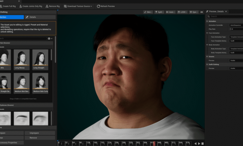The height and width of the screenshot is (146, 243).
Task: Select the Straight Bangs hair thumbnail
Action: click(5, 83)
